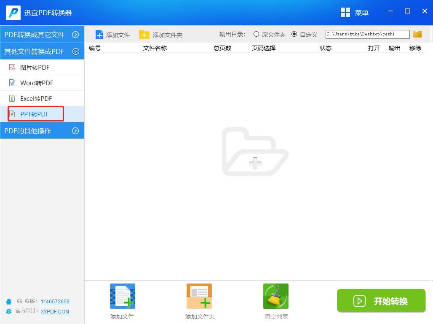Click the 添加文件 toolbar label

pyautogui.click(x=118, y=35)
